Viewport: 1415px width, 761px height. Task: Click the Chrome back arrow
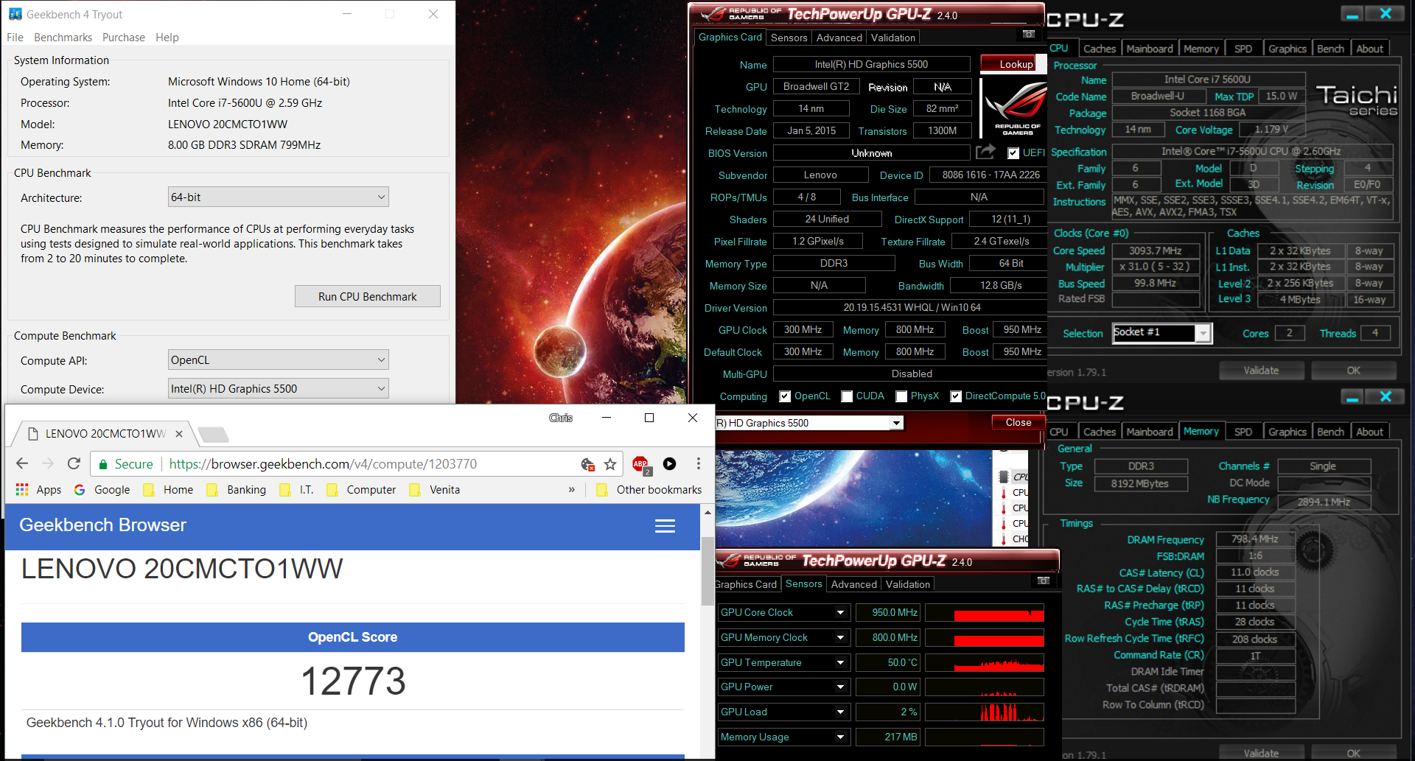(22, 463)
